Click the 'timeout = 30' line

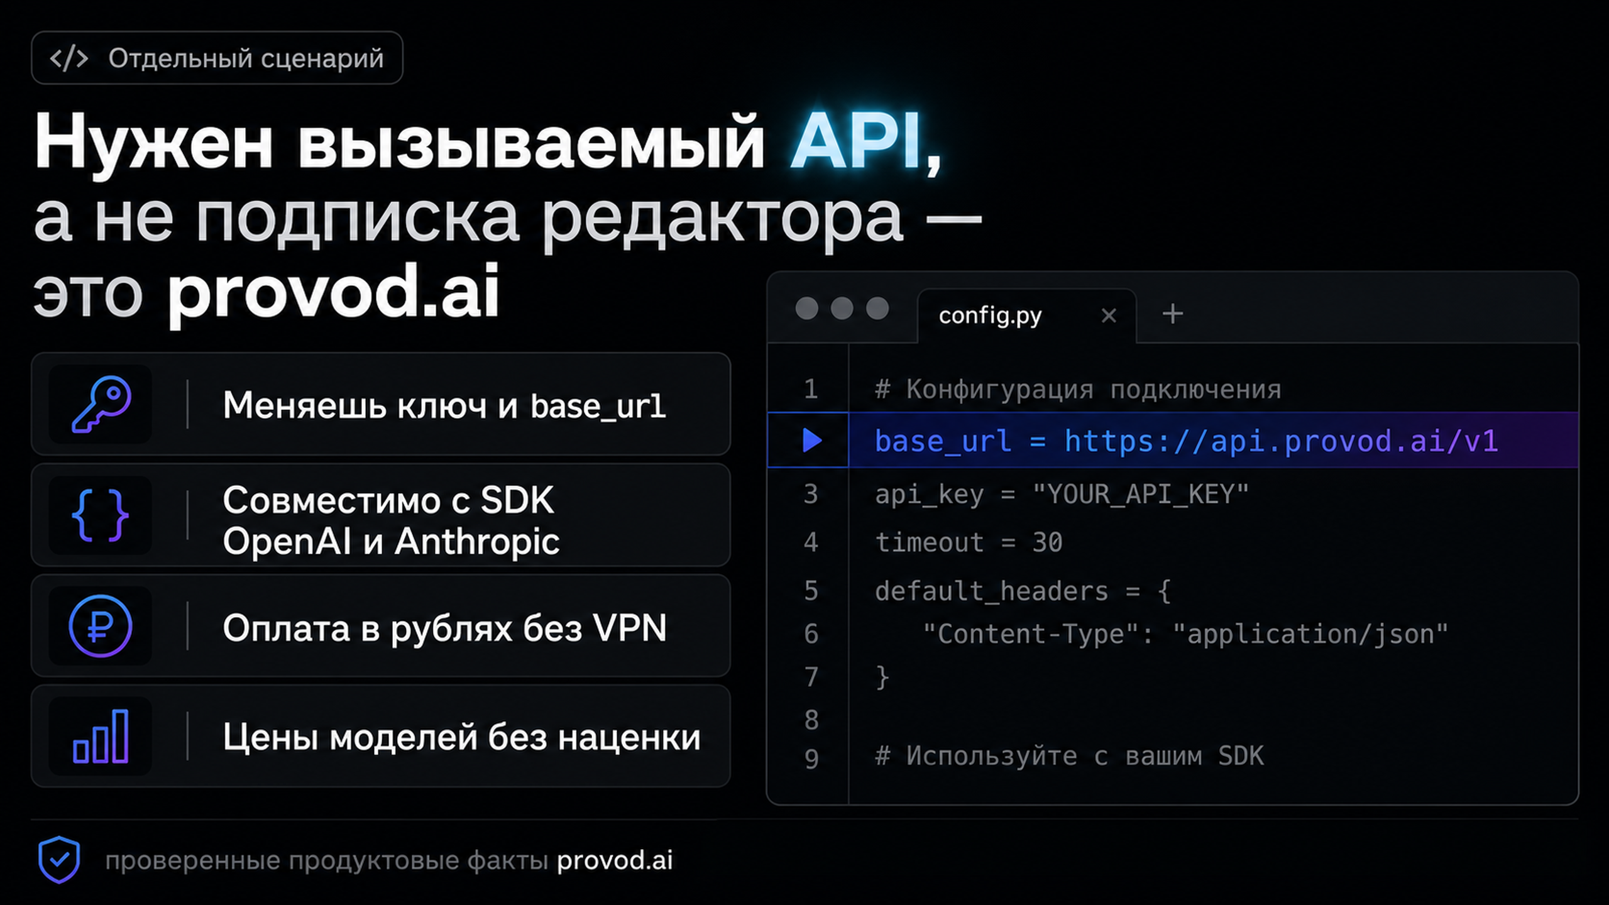click(969, 542)
